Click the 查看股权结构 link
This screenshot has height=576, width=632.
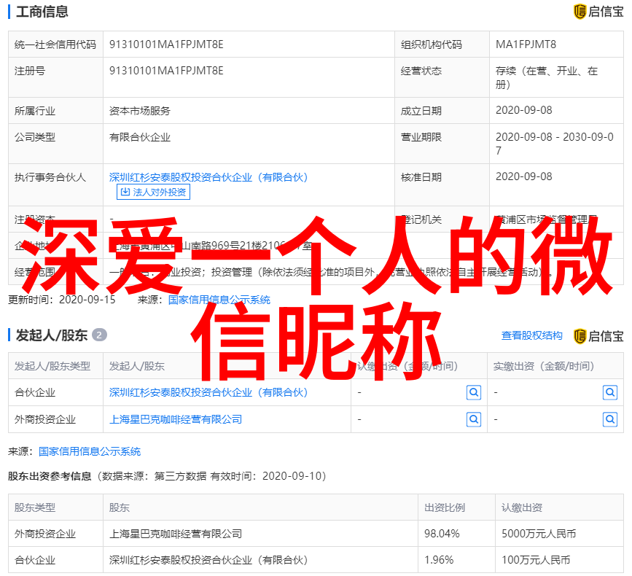[x=531, y=335]
